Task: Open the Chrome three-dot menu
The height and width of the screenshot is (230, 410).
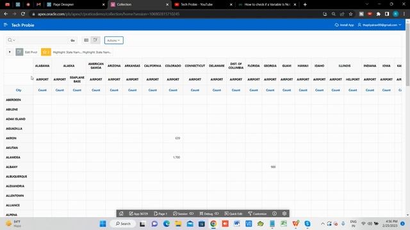Action: click(404, 14)
